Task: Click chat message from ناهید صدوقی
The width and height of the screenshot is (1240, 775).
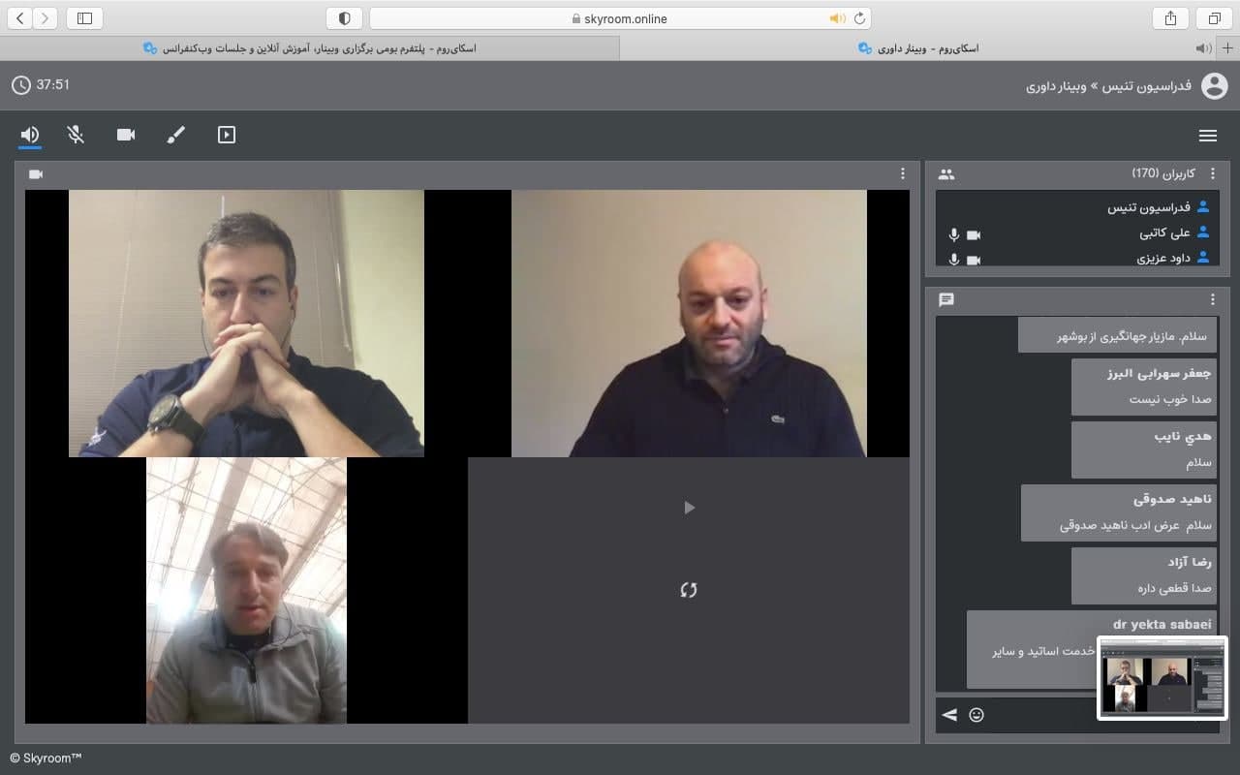Action: (1119, 512)
